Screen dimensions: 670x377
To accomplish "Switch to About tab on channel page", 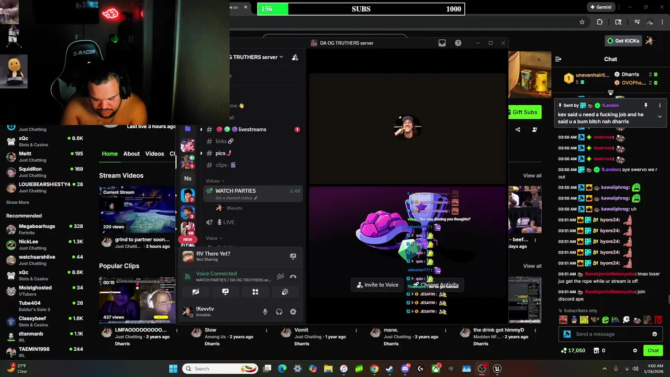I will [131, 153].
